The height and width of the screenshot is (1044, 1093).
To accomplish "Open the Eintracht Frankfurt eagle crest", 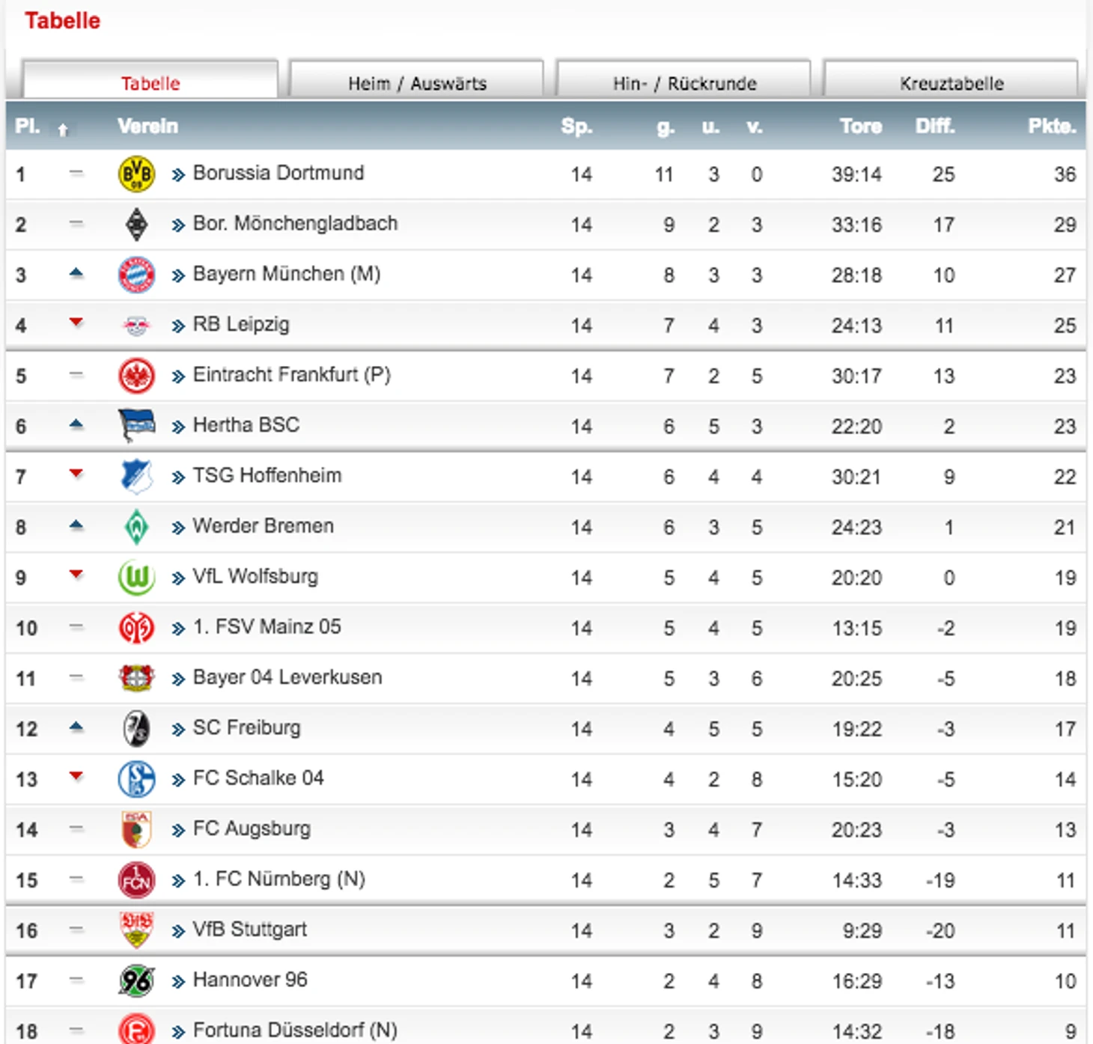I will 136,376.
